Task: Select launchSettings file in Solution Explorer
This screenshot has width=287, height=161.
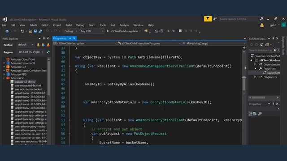Action: [x=273, y=72]
